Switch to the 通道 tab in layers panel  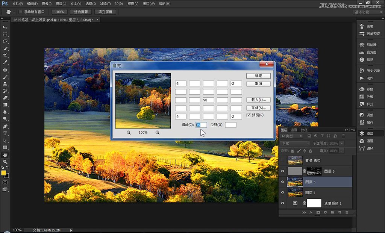(294, 130)
